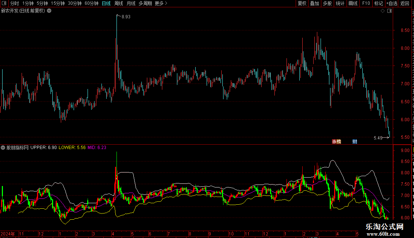The height and width of the screenshot is (238, 414).
Task: Click the 9.00 indicator axis label
Action: click(x=405, y=150)
